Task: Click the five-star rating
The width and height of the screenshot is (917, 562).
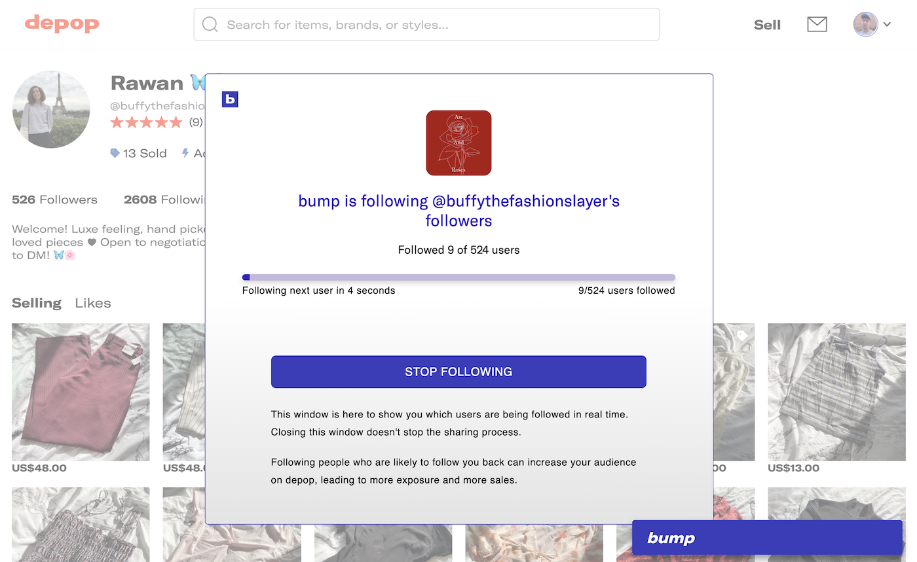Action: coord(147,122)
